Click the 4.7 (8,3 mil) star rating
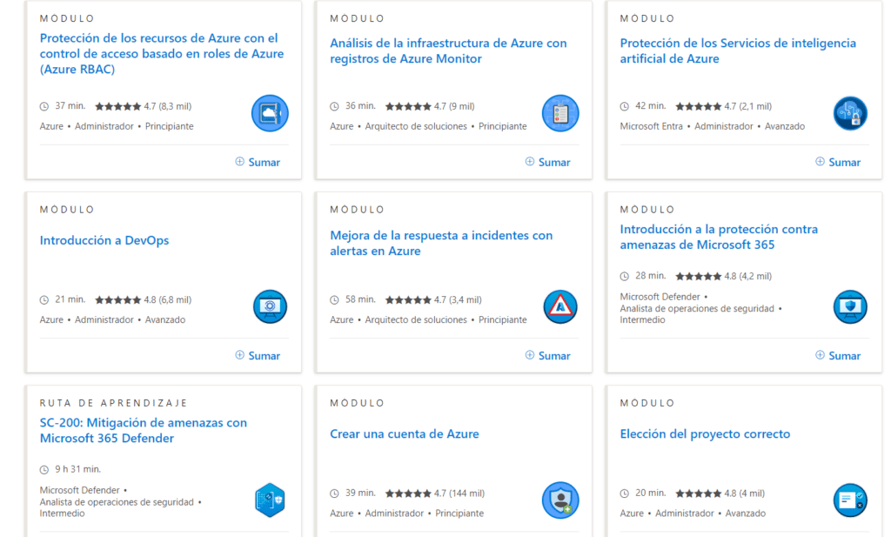The height and width of the screenshot is (537, 891). point(144,106)
